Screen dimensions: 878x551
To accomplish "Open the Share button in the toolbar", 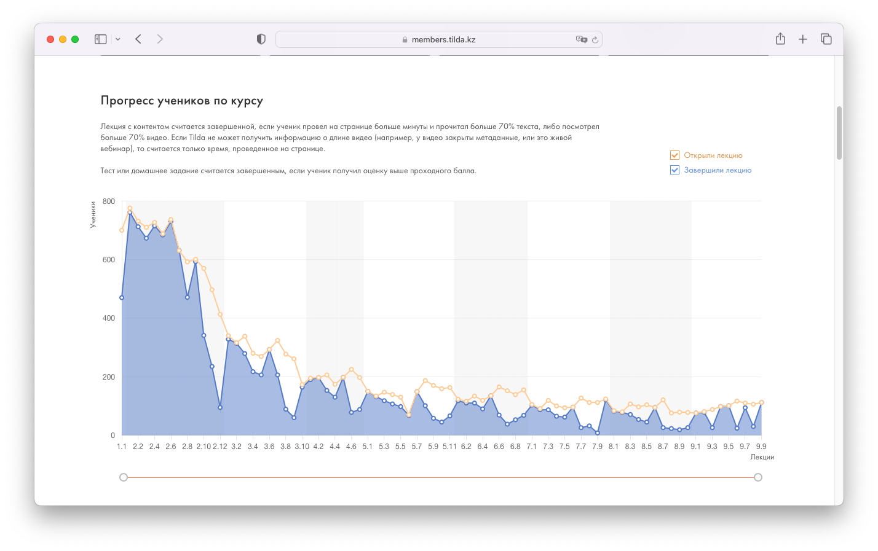I will click(780, 39).
